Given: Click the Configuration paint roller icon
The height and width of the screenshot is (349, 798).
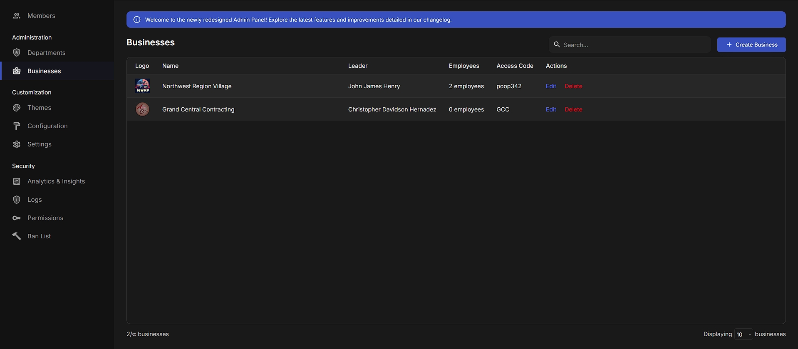Looking at the screenshot, I should click(x=17, y=126).
